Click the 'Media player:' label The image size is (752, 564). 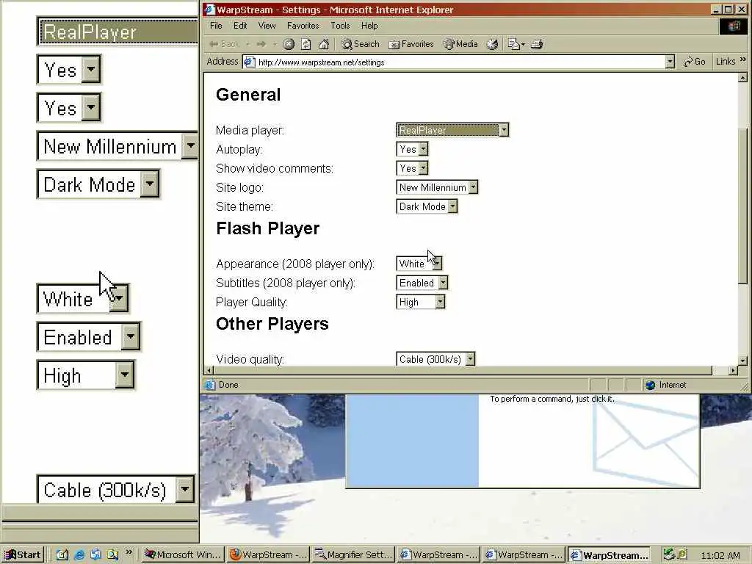250,131
